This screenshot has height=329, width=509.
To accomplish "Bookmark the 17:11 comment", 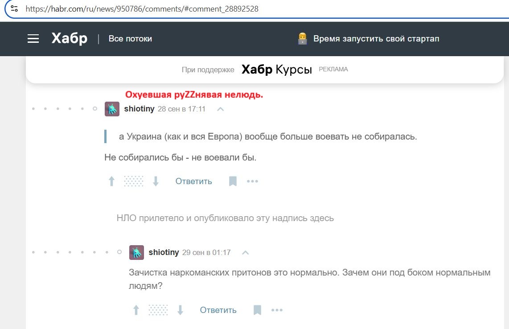I will (233, 181).
